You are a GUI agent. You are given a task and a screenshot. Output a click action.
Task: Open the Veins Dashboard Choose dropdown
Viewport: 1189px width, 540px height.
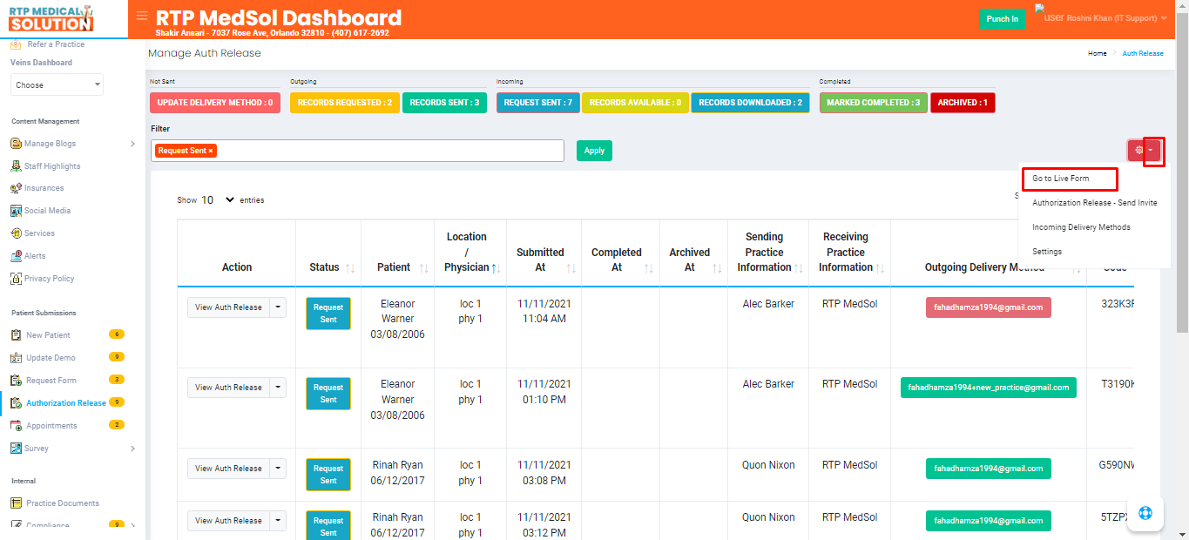click(x=57, y=85)
